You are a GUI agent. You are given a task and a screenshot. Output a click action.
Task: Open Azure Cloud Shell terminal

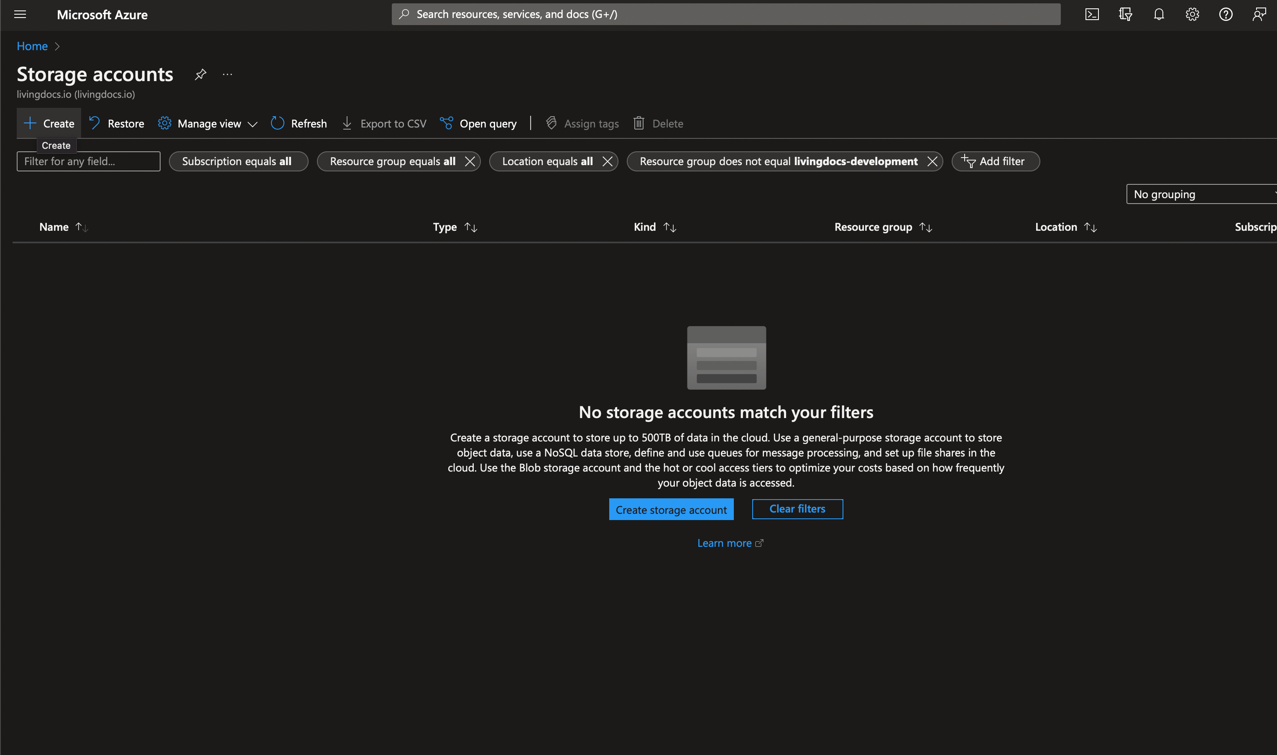coord(1092,14)
